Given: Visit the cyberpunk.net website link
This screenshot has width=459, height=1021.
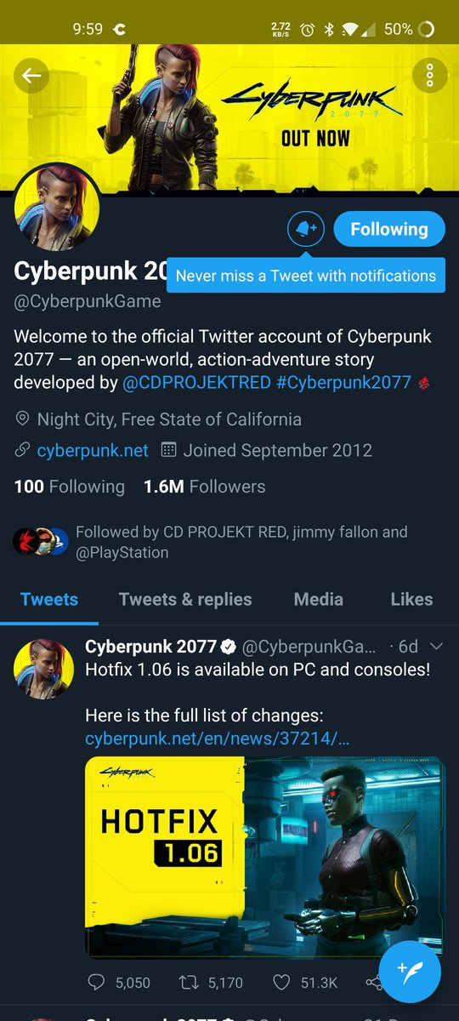Looking at the screenshot, I should tap(93, 450).
